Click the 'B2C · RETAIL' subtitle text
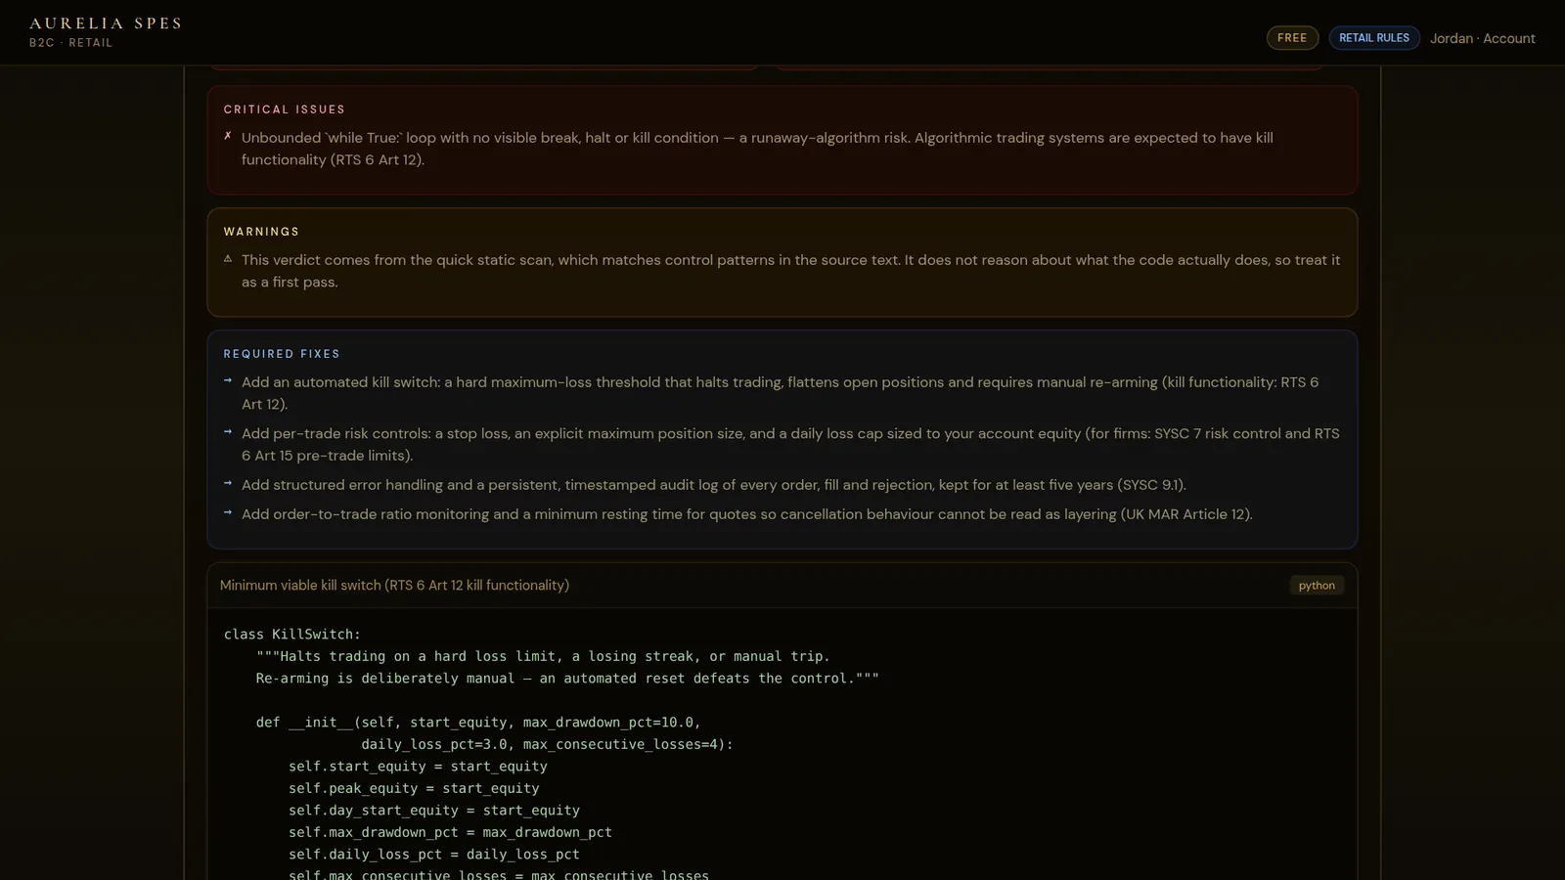Viewport: 1565px width, 880px height. pos(70,43)
